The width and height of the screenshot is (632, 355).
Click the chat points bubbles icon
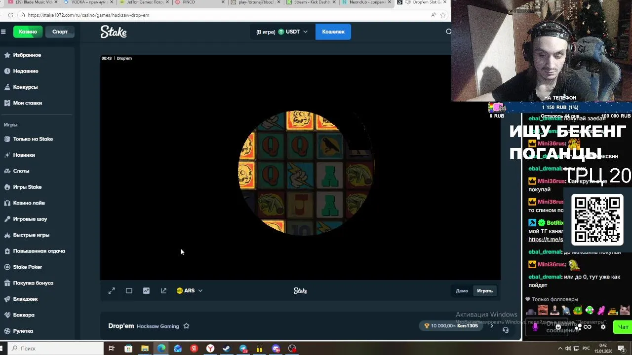click(578, 327)
